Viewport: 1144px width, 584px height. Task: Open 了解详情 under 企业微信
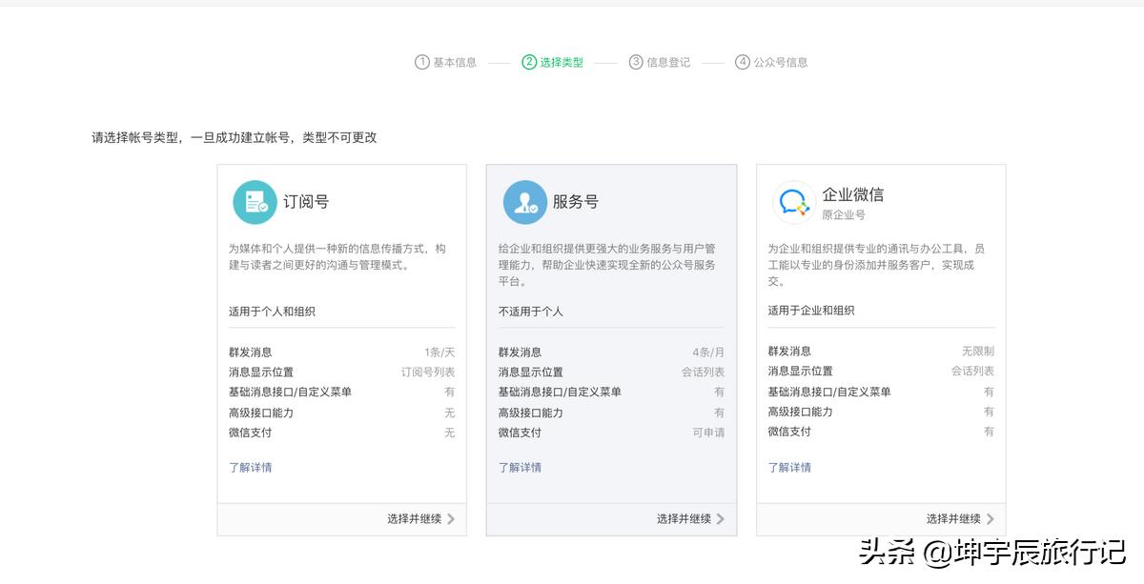point(789,467)
